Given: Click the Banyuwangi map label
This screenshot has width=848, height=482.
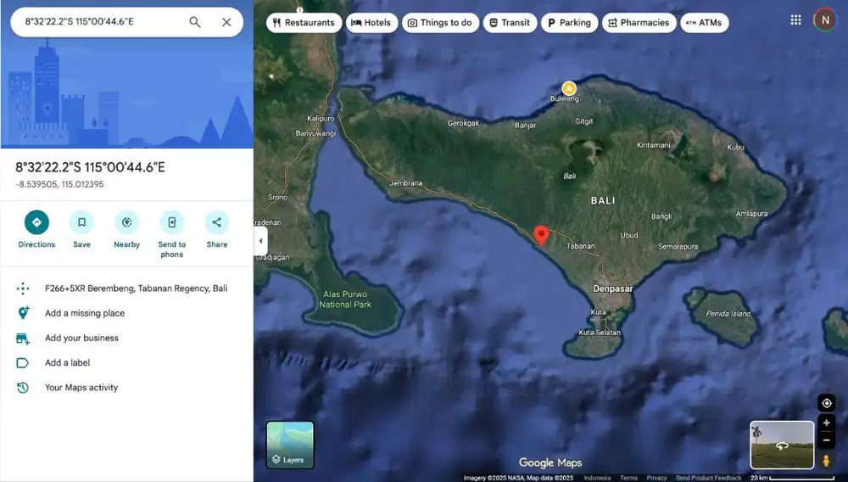Looking at the screenshot, I should [x=315, y=133].
